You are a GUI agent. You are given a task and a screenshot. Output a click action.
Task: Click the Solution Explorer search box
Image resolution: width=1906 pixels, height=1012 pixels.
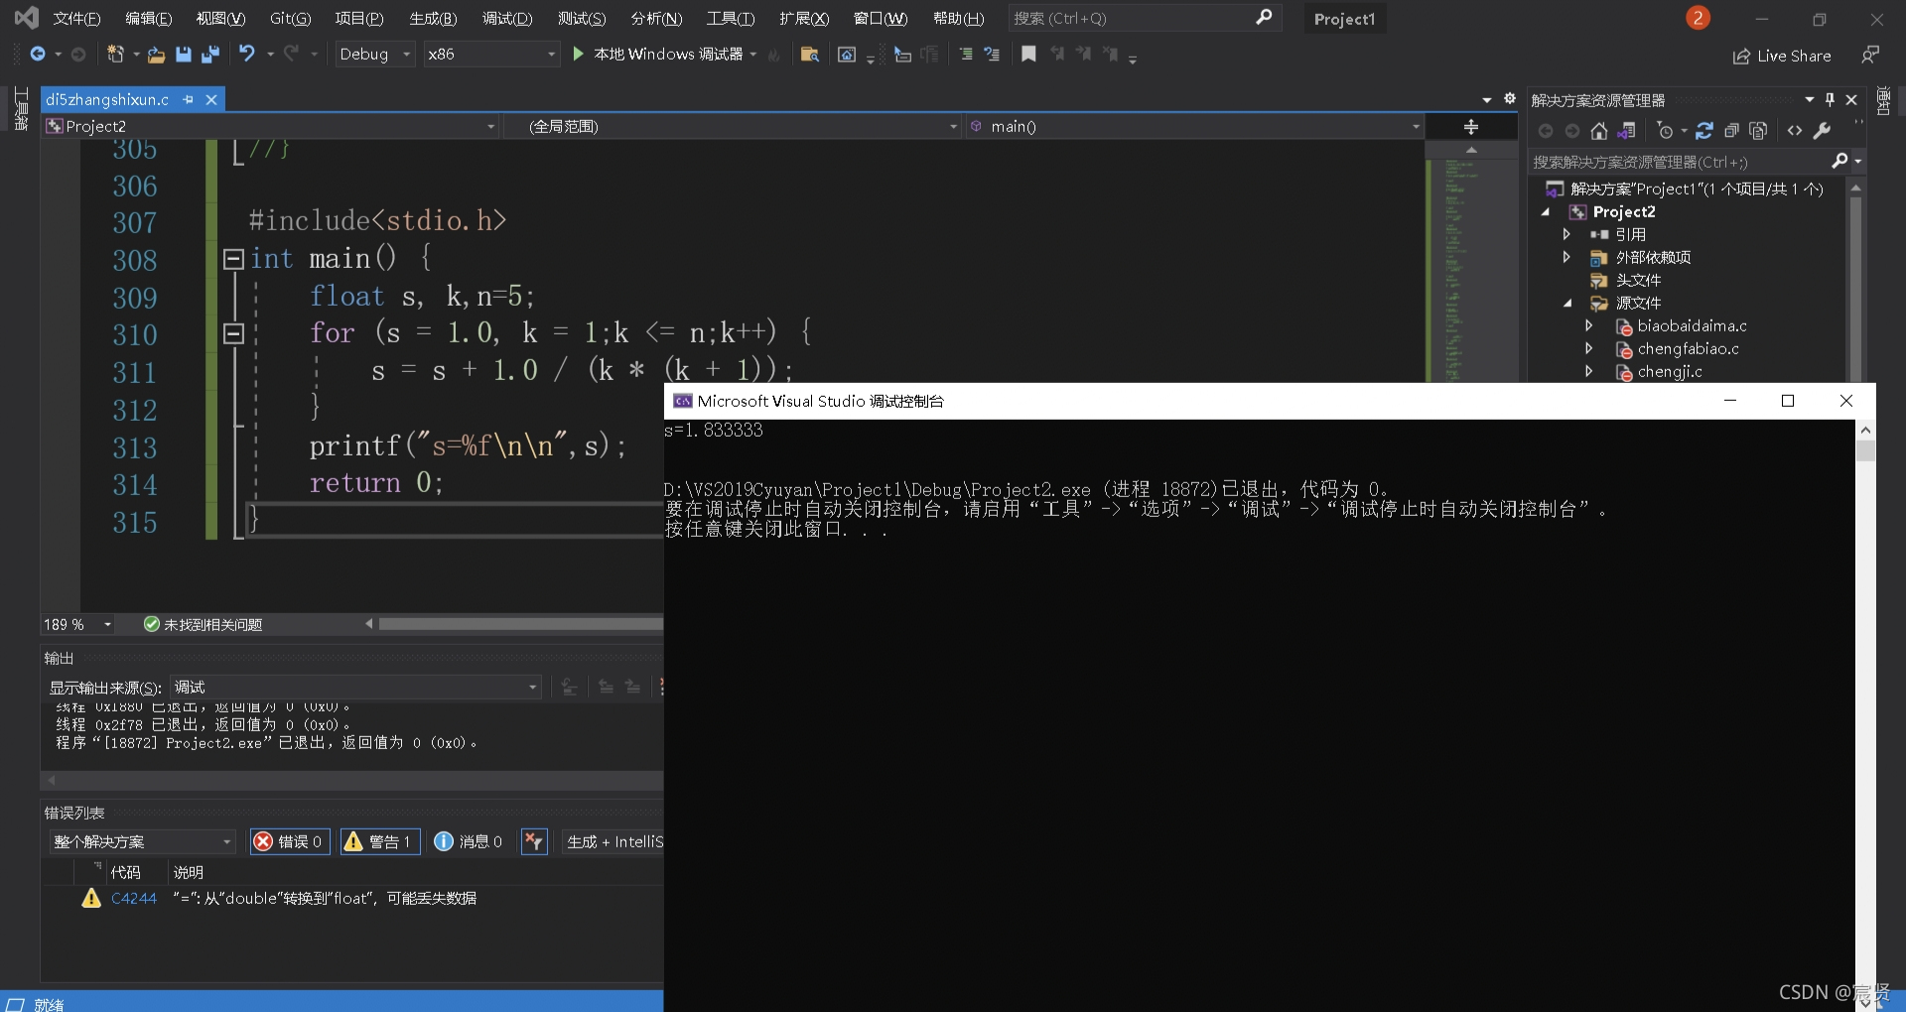pos(1680,162)
